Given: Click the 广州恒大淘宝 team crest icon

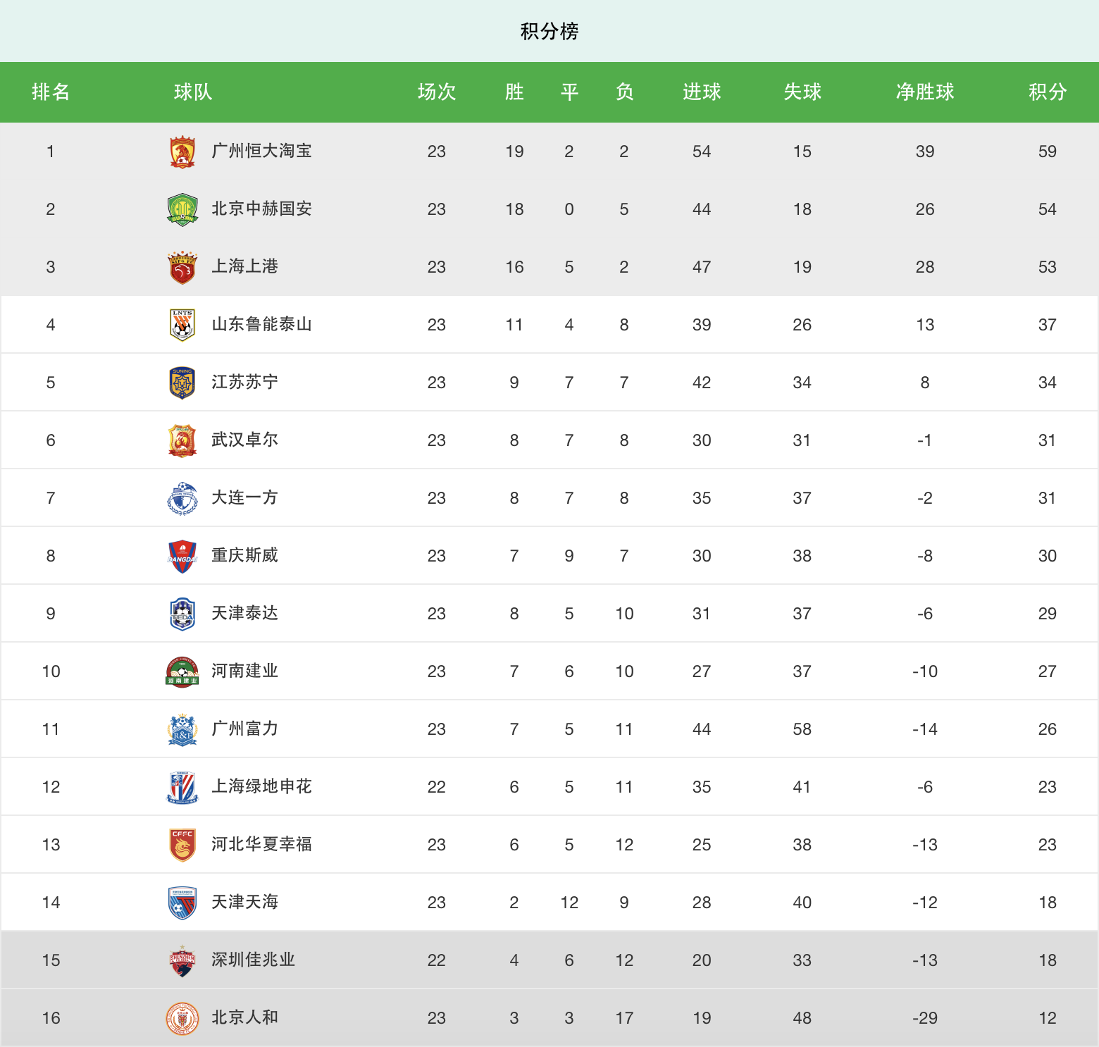Looking at the screenshot, I should (182, 151).
